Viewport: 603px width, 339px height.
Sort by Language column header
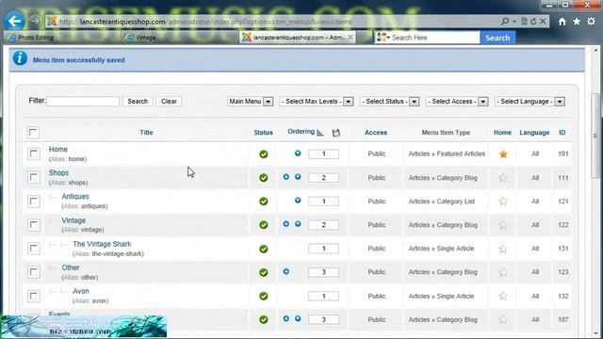tap(534, 133)
